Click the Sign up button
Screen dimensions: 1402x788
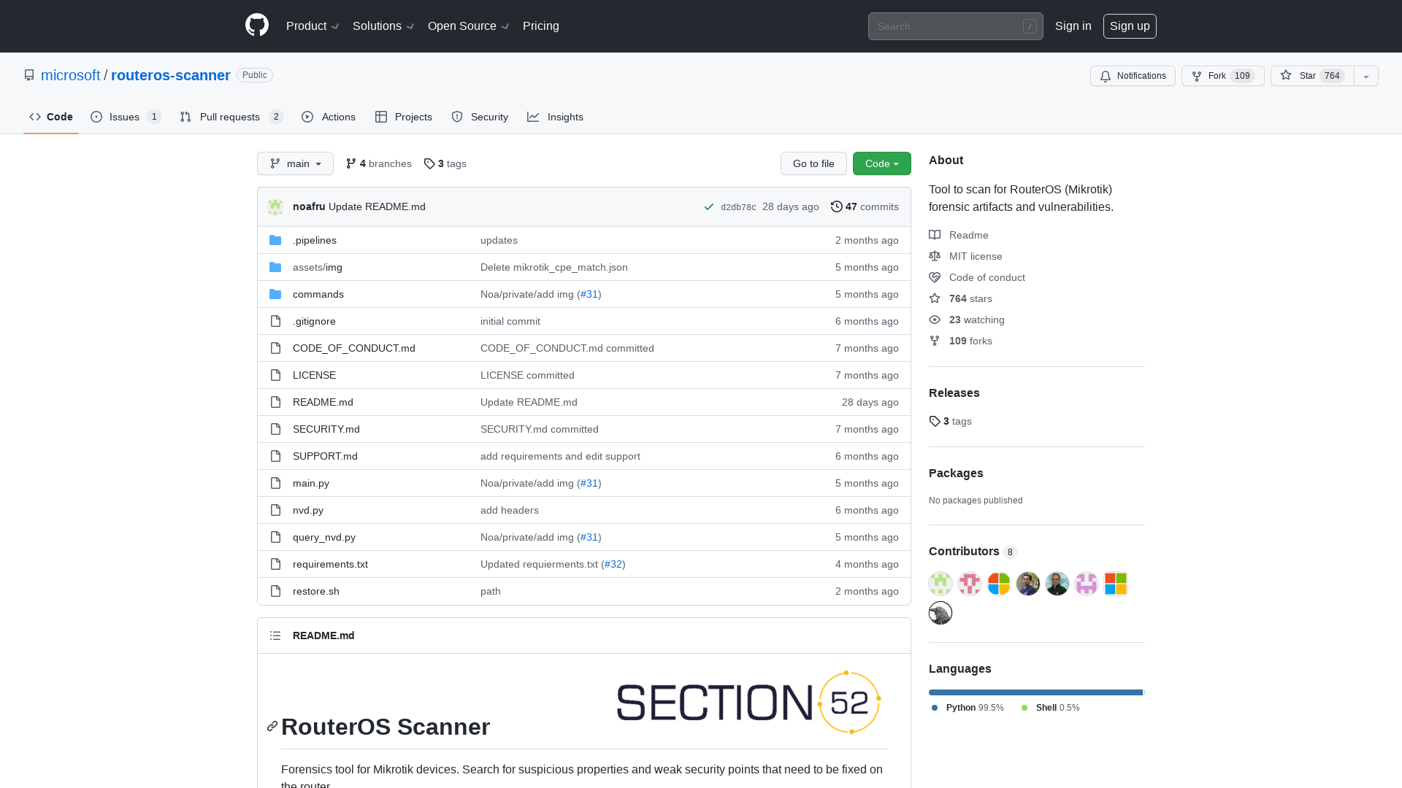click(x=1130, y=26)
